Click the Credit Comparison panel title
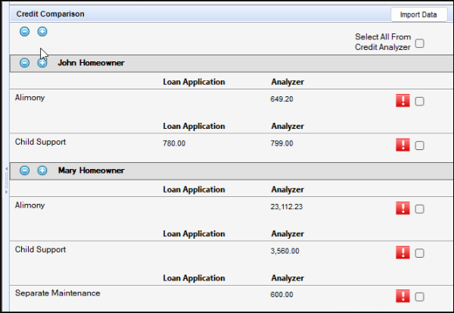The image size is (454, 313). coord(51,14)
